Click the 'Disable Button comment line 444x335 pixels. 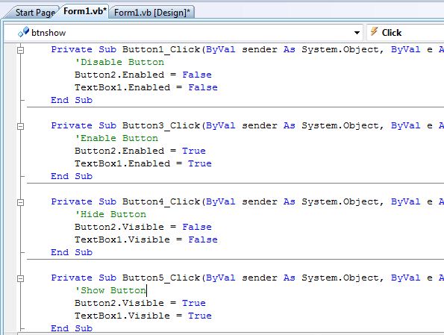pyautogui.click(x=119, y=62)
